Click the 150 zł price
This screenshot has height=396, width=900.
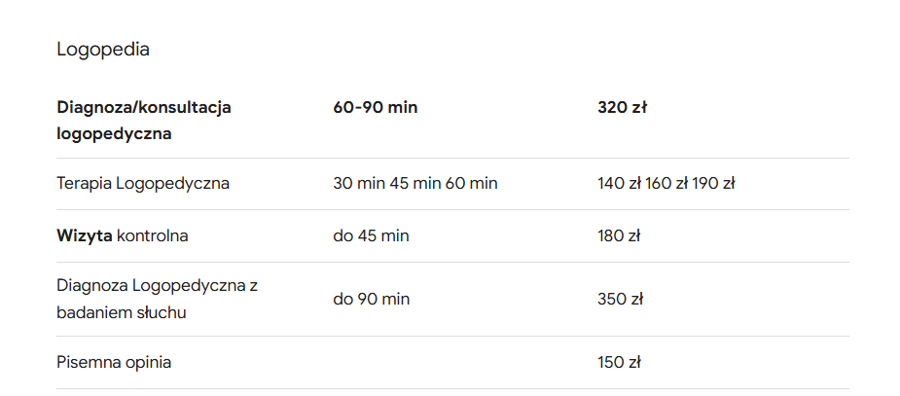tap(619, 363)
